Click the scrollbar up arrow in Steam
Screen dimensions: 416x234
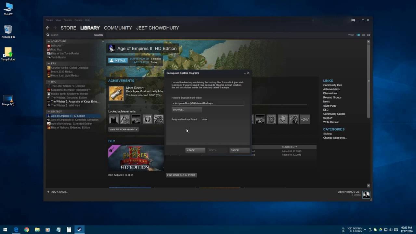tap(369, 42)
